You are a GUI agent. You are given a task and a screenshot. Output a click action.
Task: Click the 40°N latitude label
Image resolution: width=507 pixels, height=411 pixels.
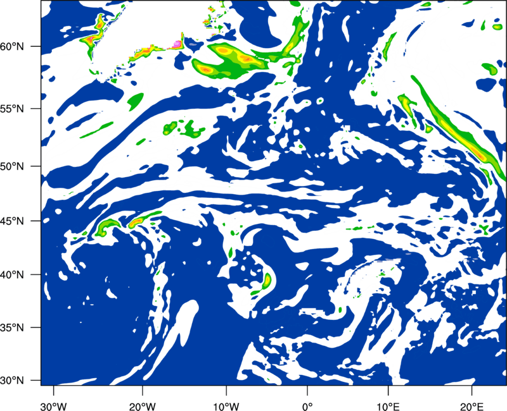pos(12,275)
